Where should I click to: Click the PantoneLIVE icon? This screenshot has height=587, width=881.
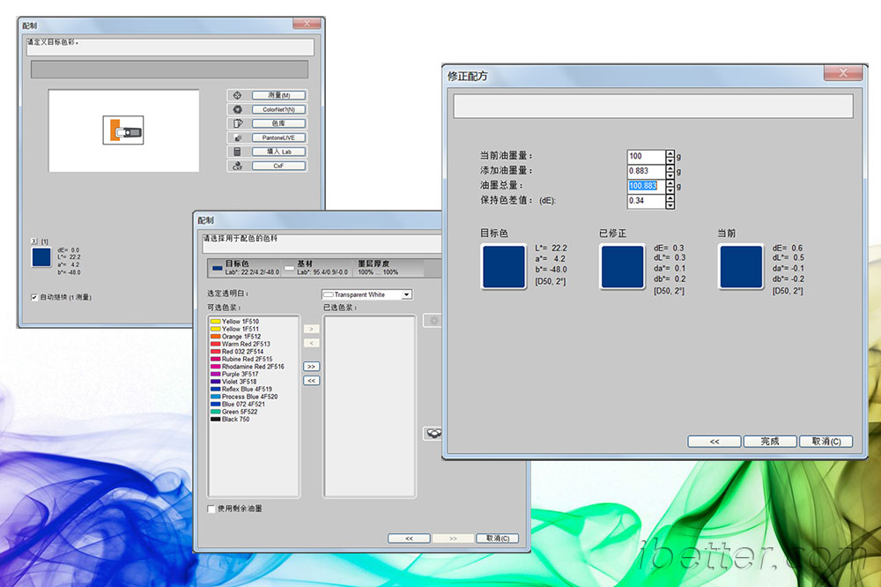coord(236,137)
